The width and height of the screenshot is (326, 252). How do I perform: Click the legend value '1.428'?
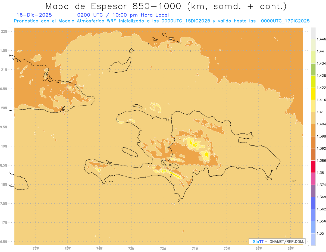(322, 76)
